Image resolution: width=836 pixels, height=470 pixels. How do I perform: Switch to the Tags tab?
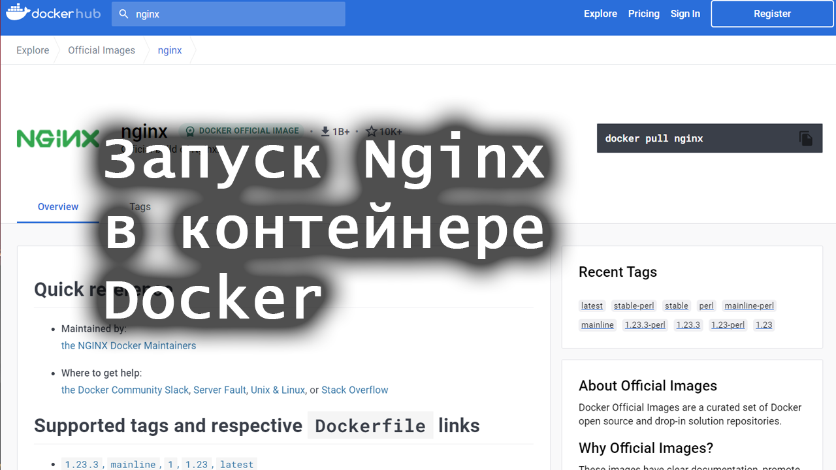coord(140,207)
